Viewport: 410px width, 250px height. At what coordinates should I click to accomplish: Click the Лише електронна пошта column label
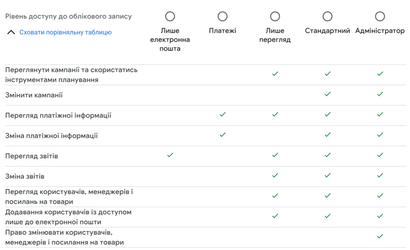[x=170, y=40]
